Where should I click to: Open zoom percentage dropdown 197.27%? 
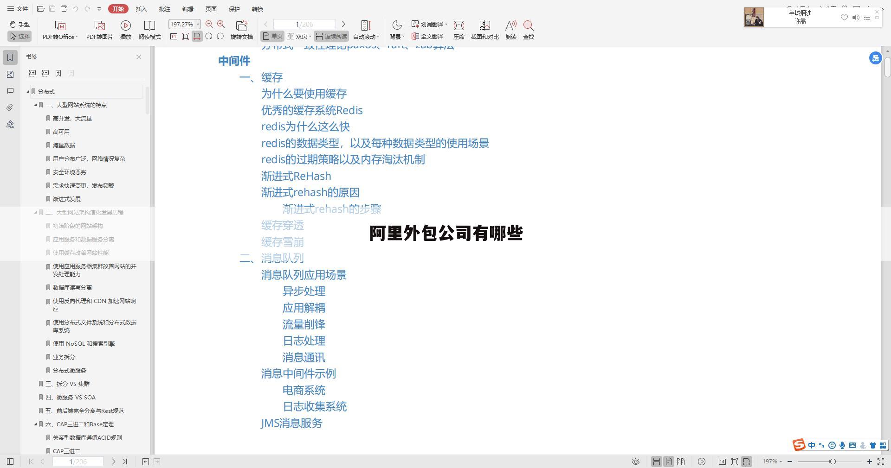click(198, 24)
